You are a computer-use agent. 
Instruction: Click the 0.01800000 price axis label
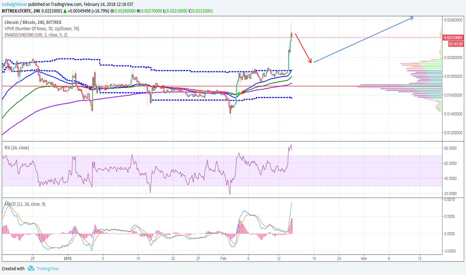tap(453, 76)
